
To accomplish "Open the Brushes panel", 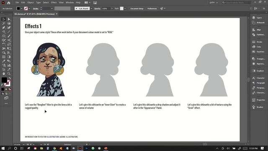I will (x=258, y=107).
